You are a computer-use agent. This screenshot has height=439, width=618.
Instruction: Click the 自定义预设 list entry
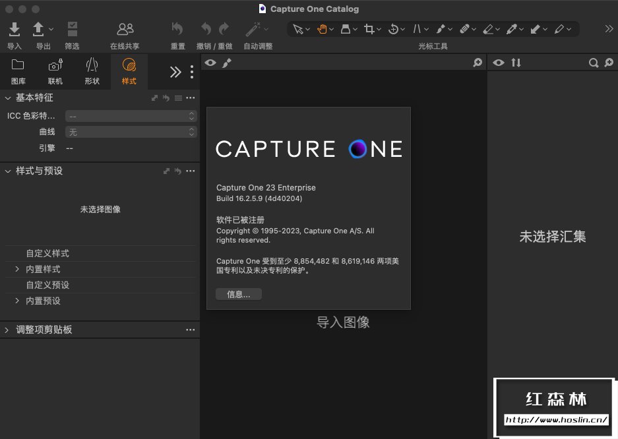[47, 285]
